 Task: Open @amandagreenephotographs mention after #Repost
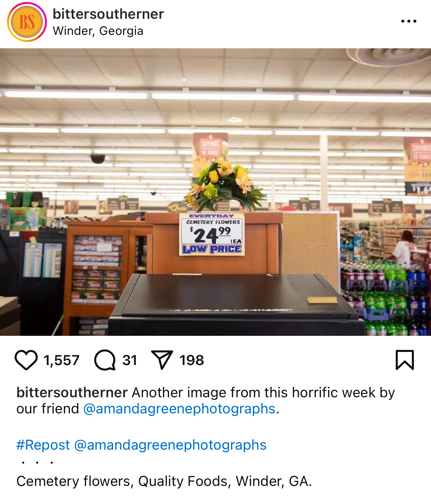pos(170,445)
